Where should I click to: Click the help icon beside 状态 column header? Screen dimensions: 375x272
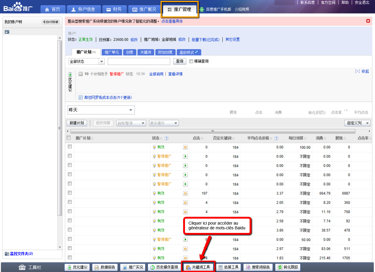167,138
